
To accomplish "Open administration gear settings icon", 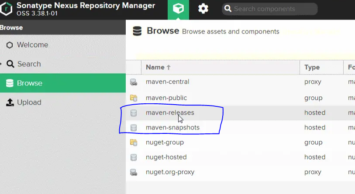I will (x=203, y=9).
